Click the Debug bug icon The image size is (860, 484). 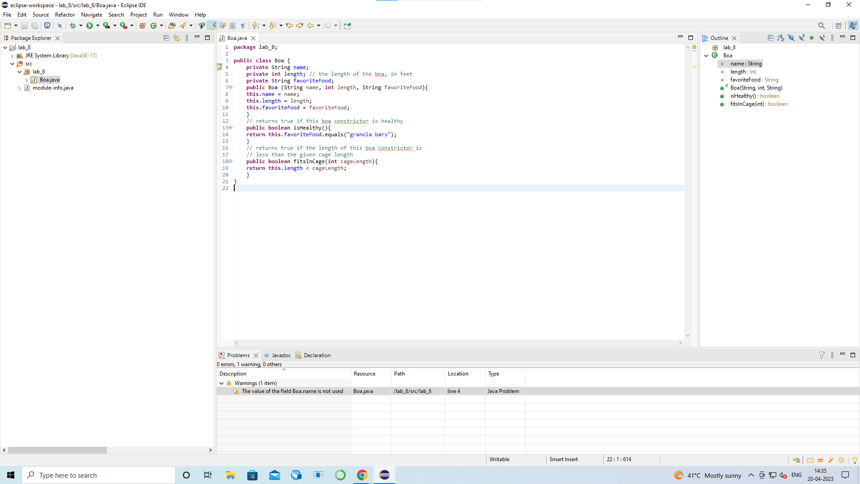click(73, 26)
